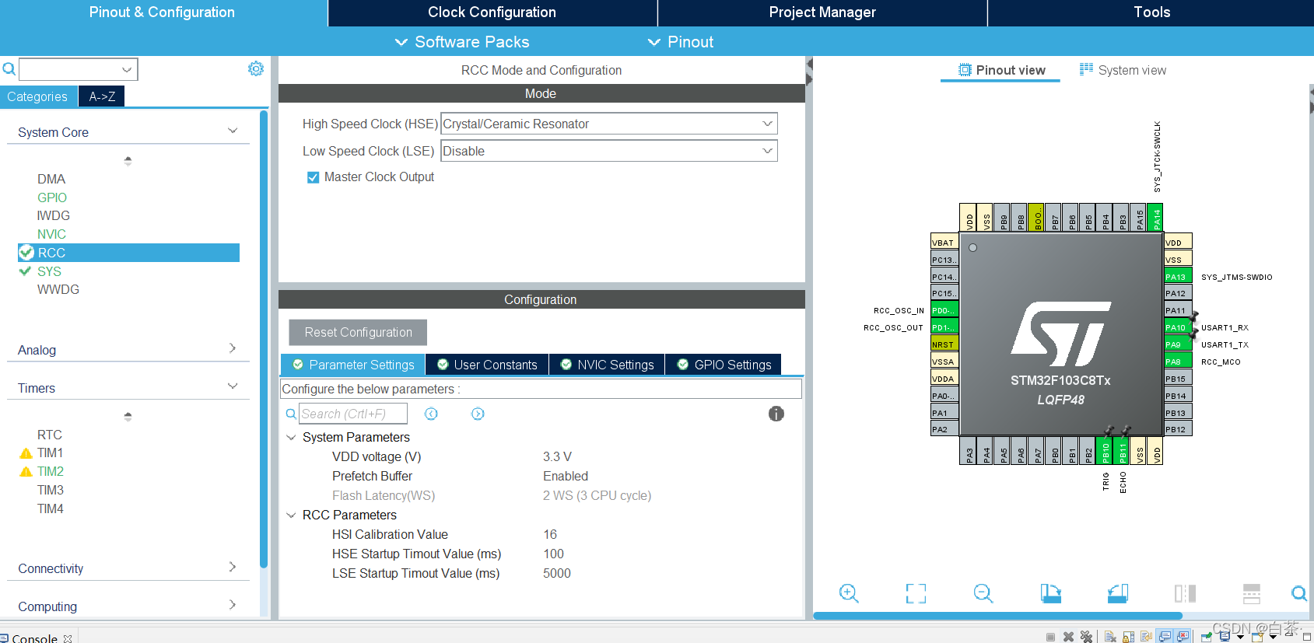This screenshot has height=643, width=1314.
Task: Remove launch from console
Action: pos(1068,637)
